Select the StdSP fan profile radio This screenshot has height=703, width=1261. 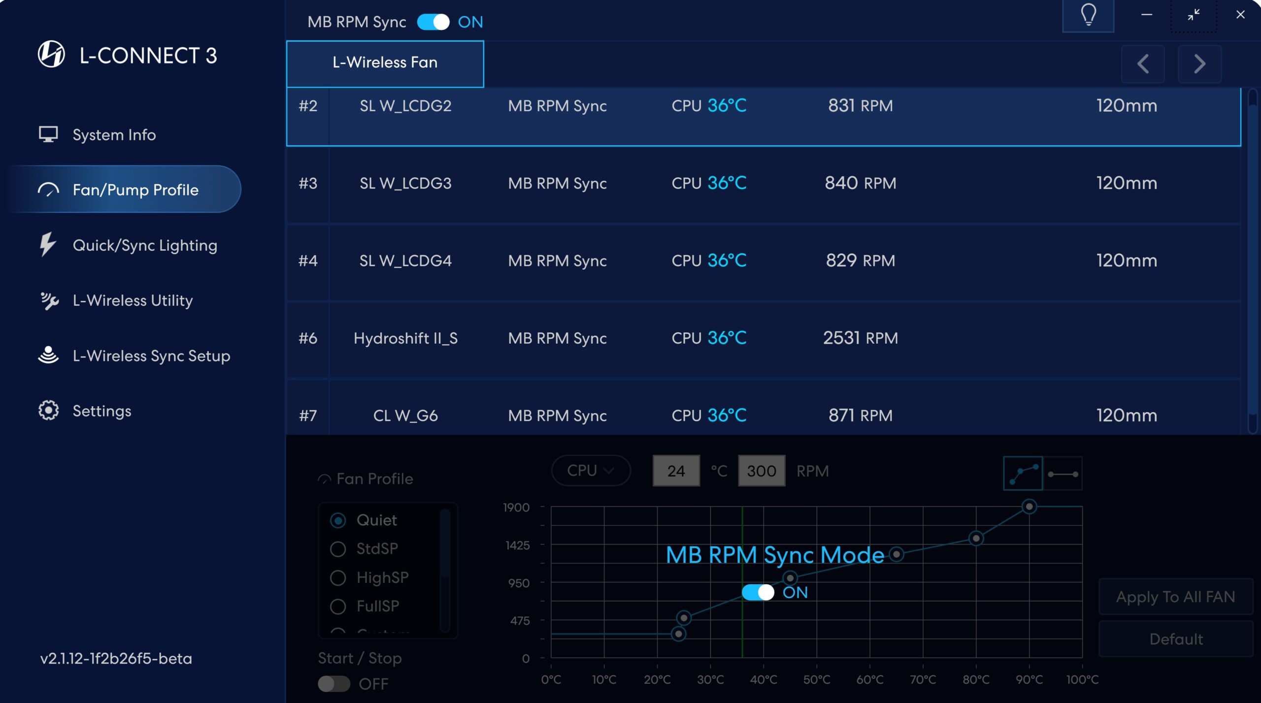pos(338,548)
